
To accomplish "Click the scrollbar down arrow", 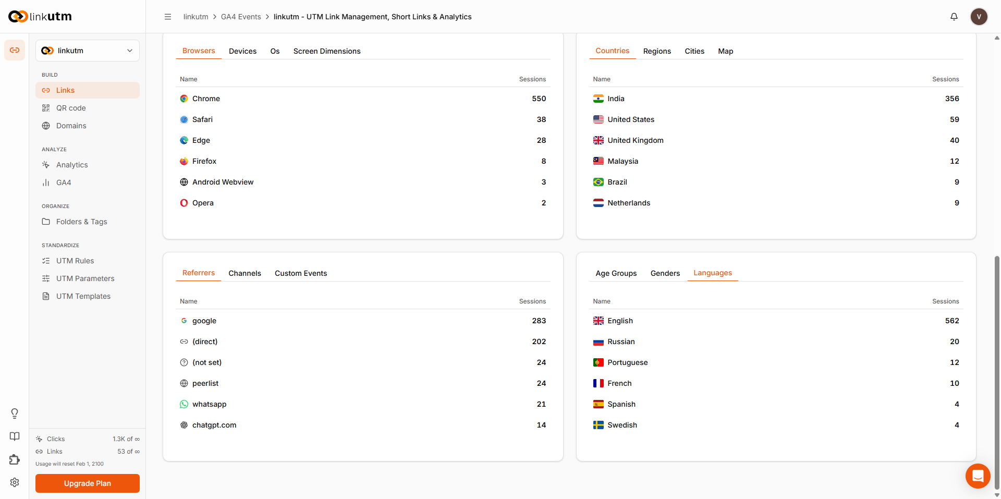I will point(997,495).
